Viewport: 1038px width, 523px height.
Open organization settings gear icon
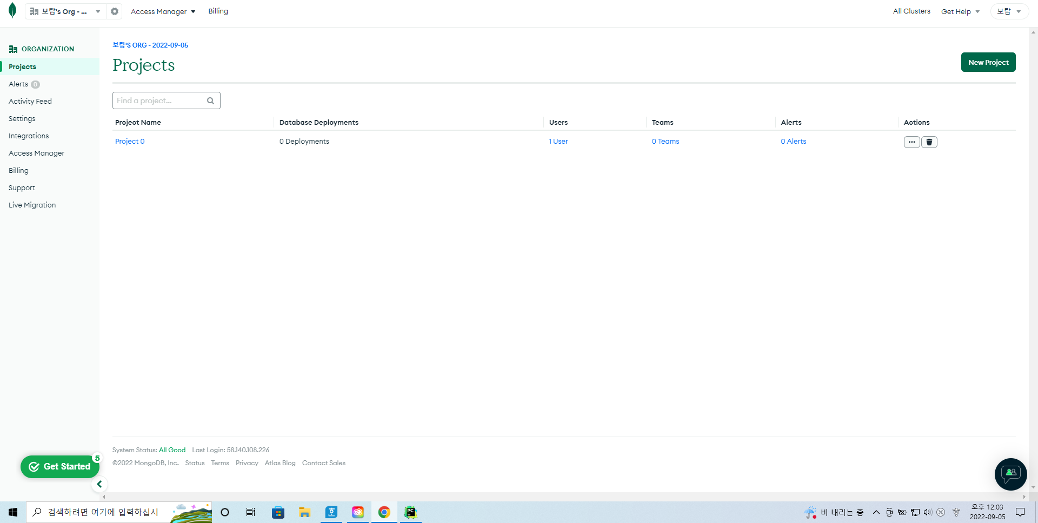(115, 11)
